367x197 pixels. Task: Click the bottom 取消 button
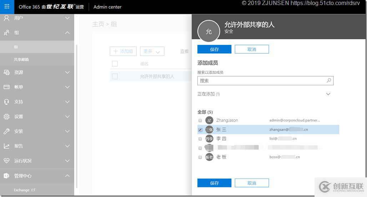252,183
